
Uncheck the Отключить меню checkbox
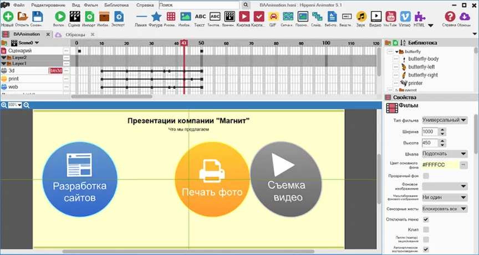click(x=426, y=220)
